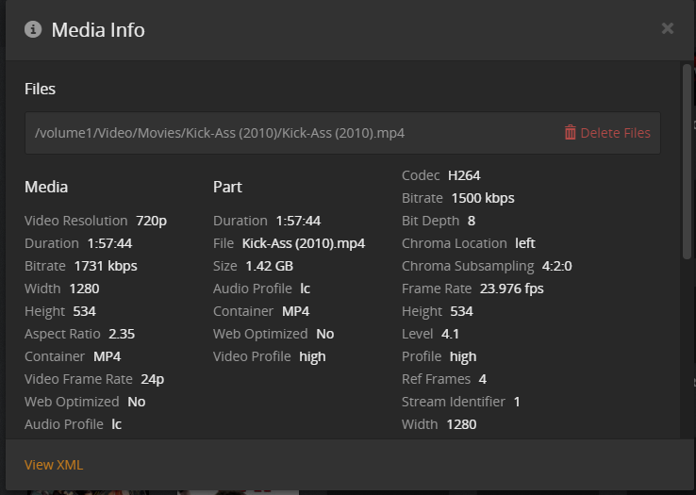Open the View XML link
The width and height of the screenshot is (696, 495).
click(x=54, y=464)
